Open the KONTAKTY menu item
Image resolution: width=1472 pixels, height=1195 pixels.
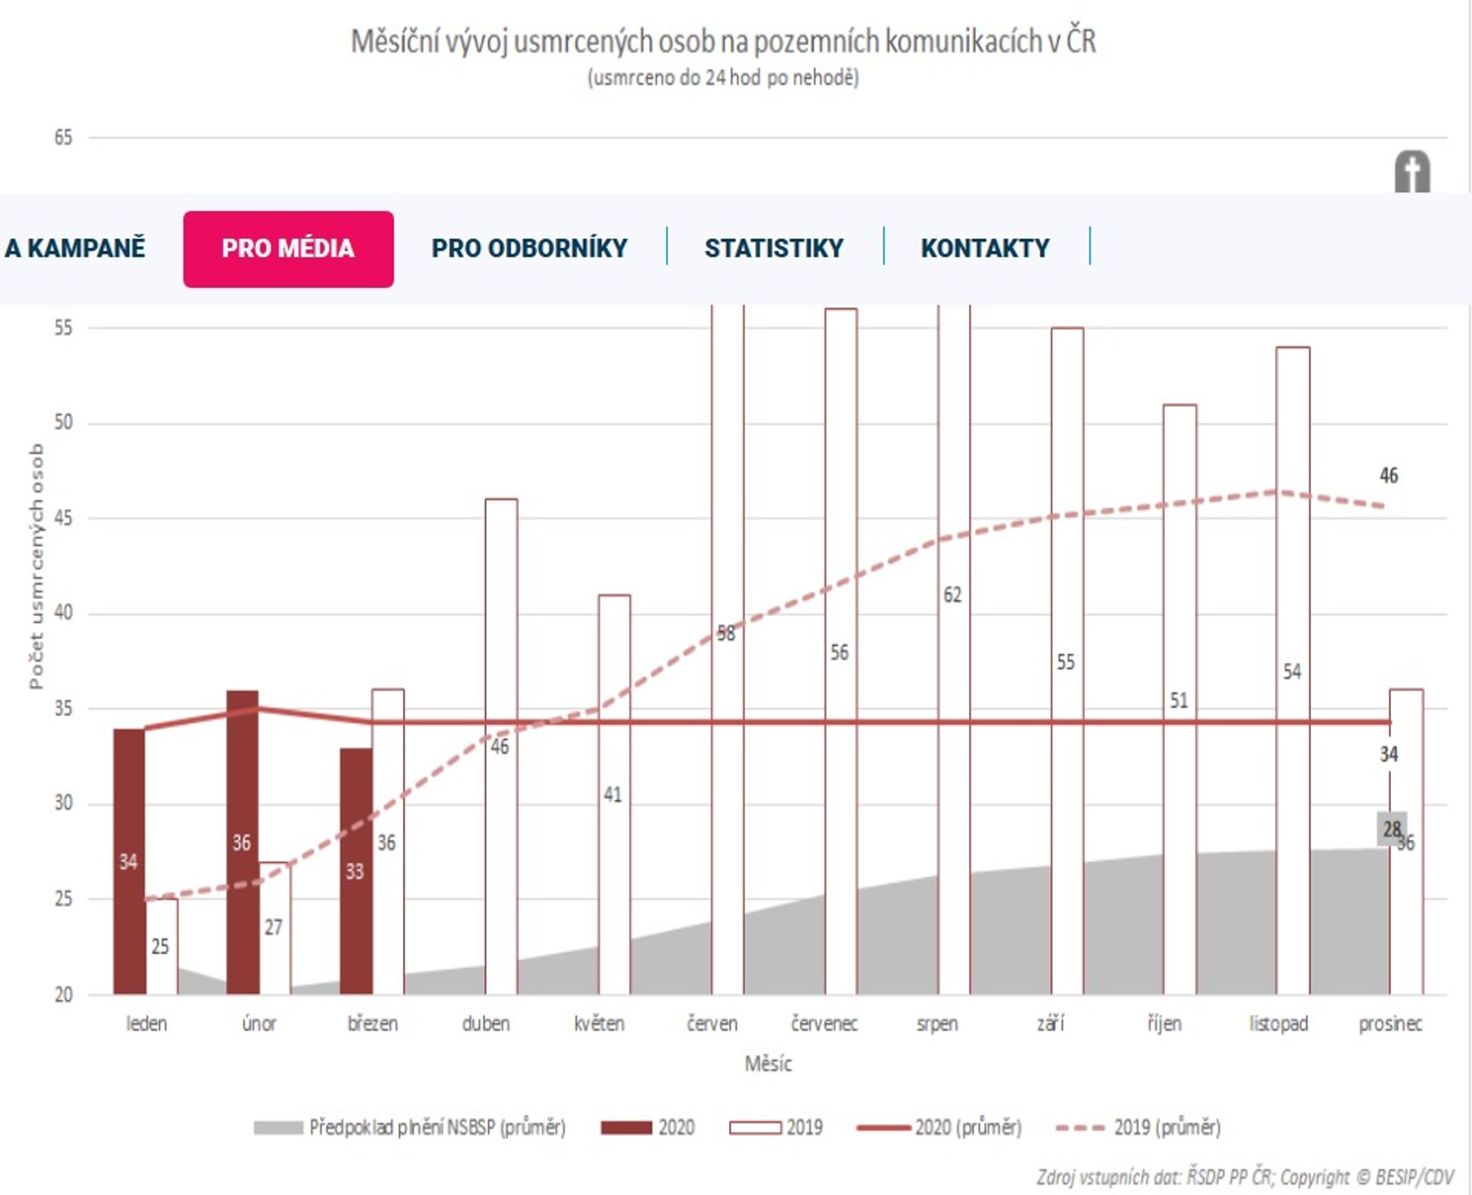pyautogui.click(x=985, y=248)
